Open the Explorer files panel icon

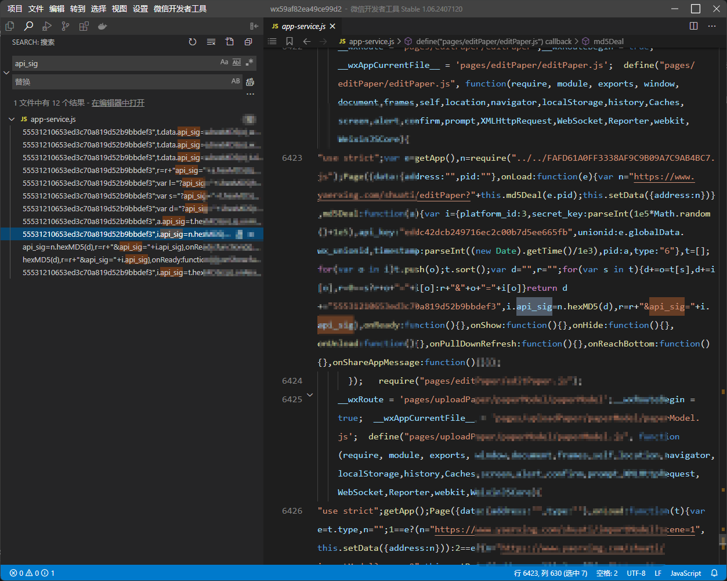click(x=10, y=26)
